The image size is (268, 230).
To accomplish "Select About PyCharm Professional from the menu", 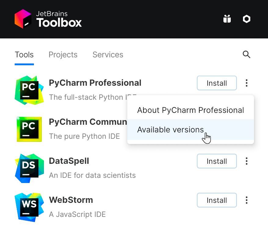I will click(190, 110).
